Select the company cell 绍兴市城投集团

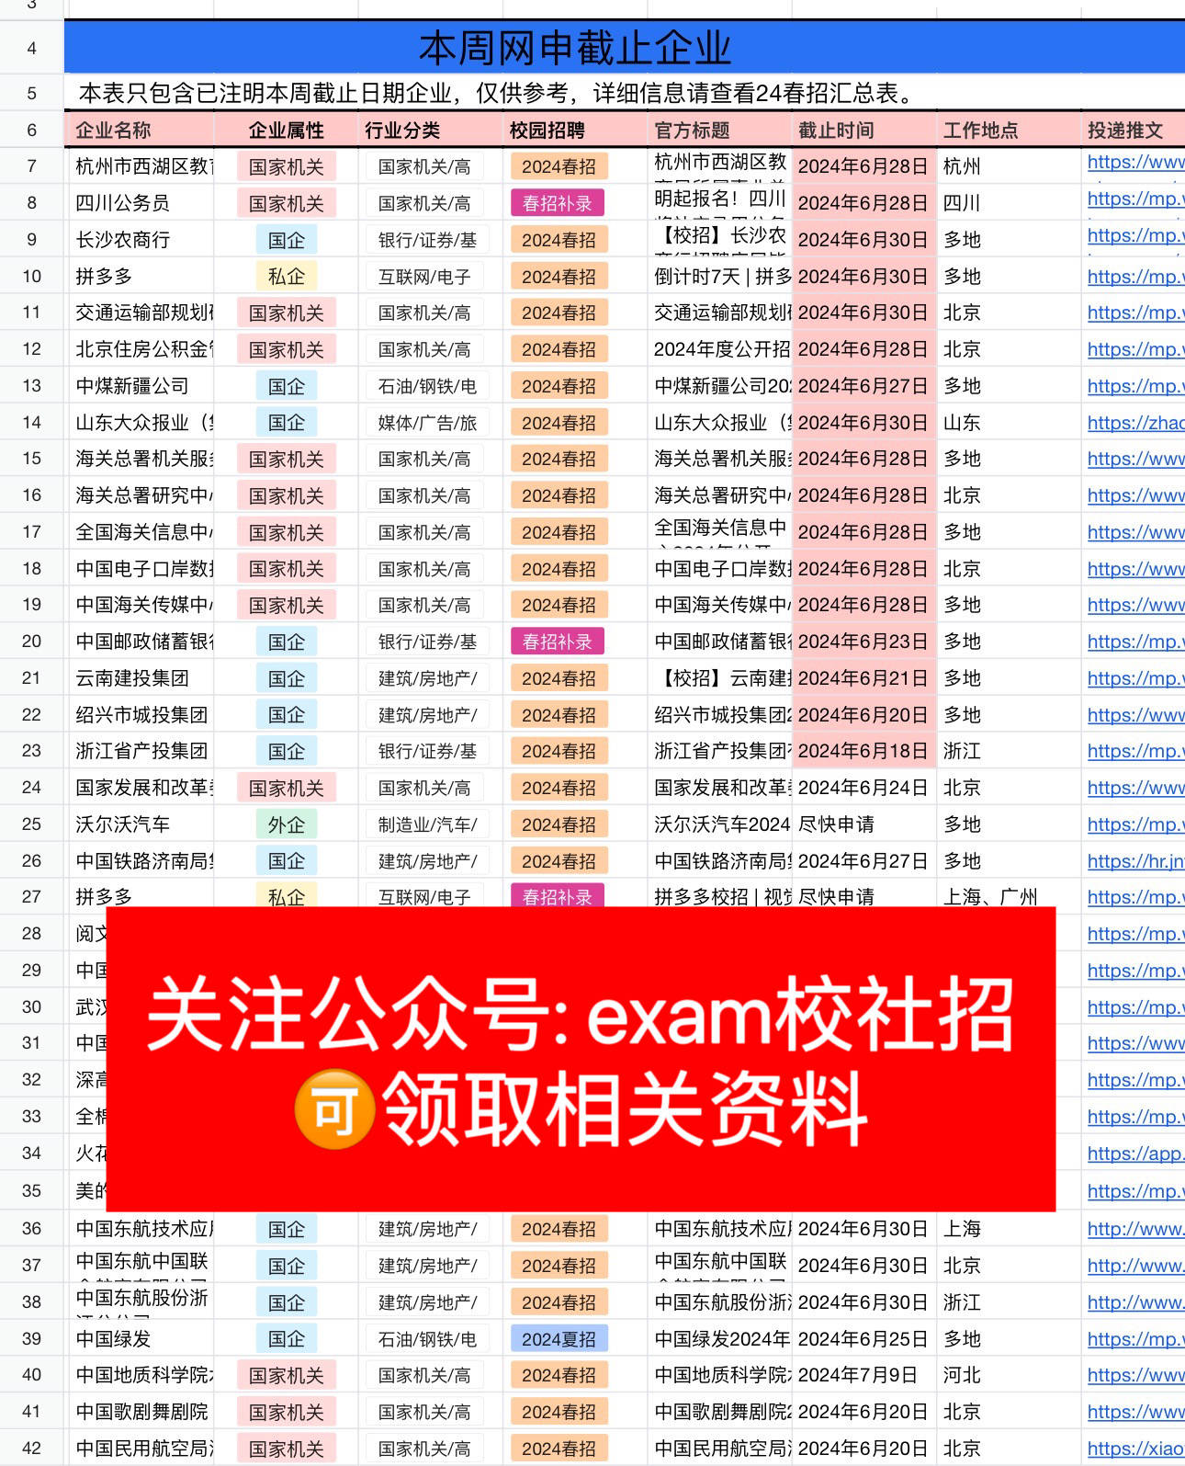click(140, 714)
